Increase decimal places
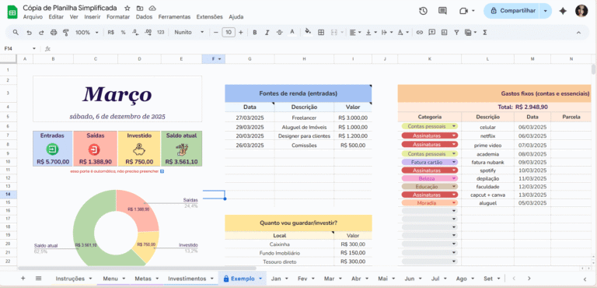597x288 pixels. pyautogui.click(x=148, y=33)
